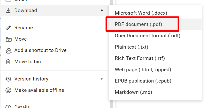
Task: Select Rich Text Format (.rtf)
Action: coord(140,58)
